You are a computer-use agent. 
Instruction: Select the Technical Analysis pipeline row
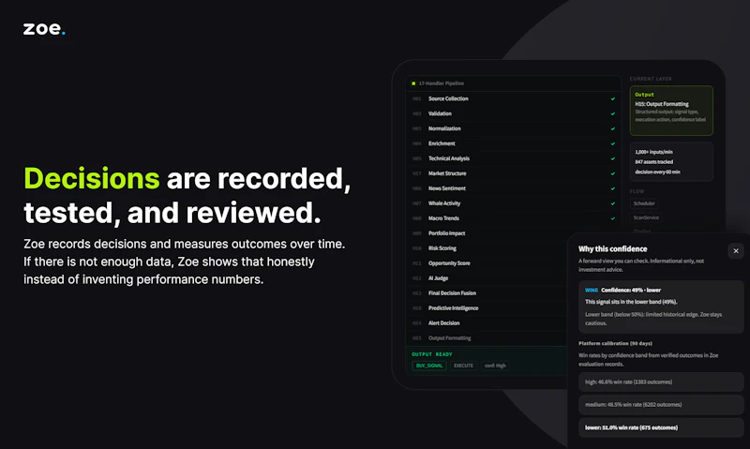(513, 158)
